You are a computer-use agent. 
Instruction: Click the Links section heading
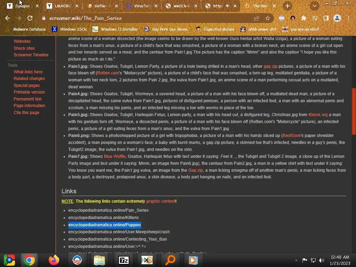[69, 191]
